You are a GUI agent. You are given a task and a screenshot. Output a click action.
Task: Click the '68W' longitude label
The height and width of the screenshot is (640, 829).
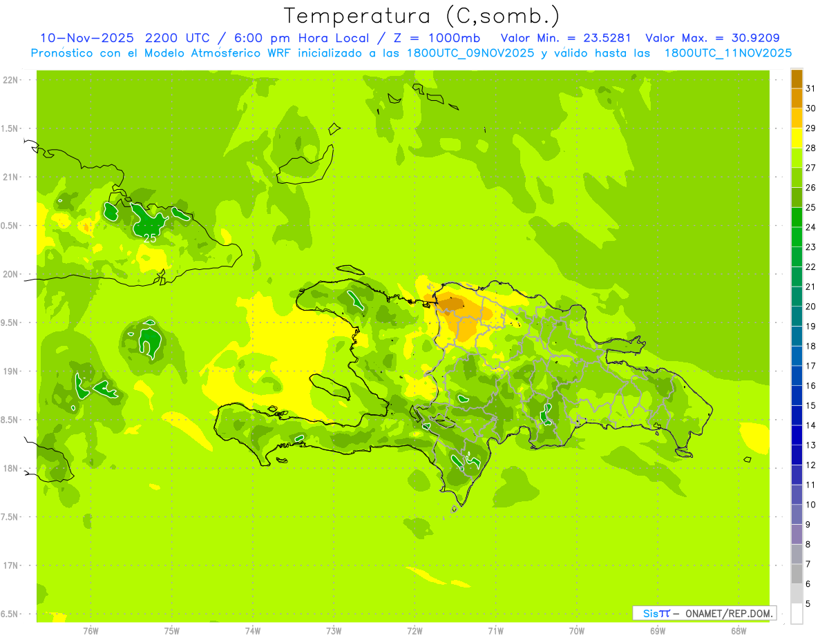pyautogui.click(x=738, y=631)
